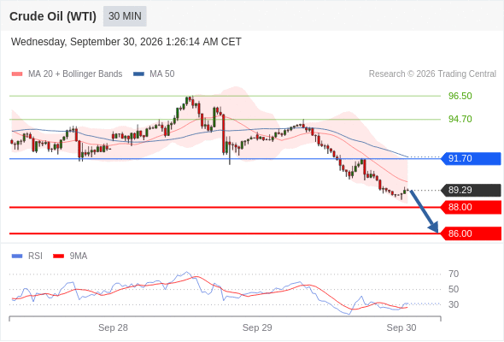Click the 86.00 red target price tag

pyautogui.click(x=471, y=233)
